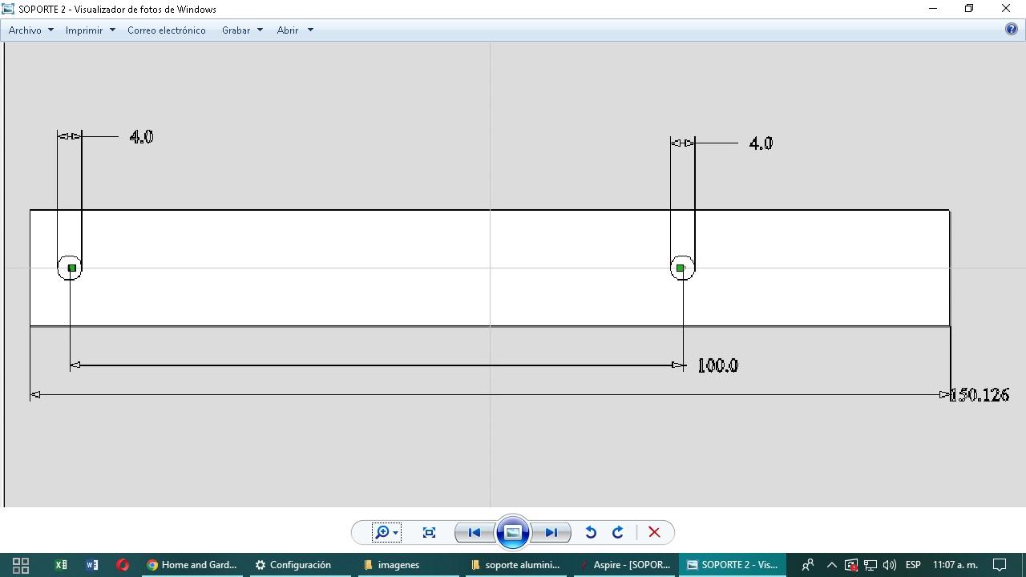Click the actual size fit button
The image size is (1026, 577).
(x=430, y=532)
